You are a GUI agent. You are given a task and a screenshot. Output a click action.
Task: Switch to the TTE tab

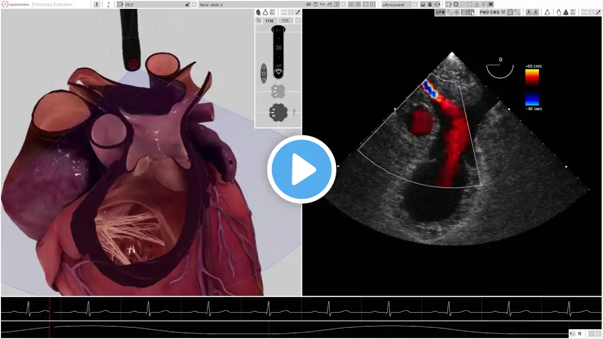[285, 21]
